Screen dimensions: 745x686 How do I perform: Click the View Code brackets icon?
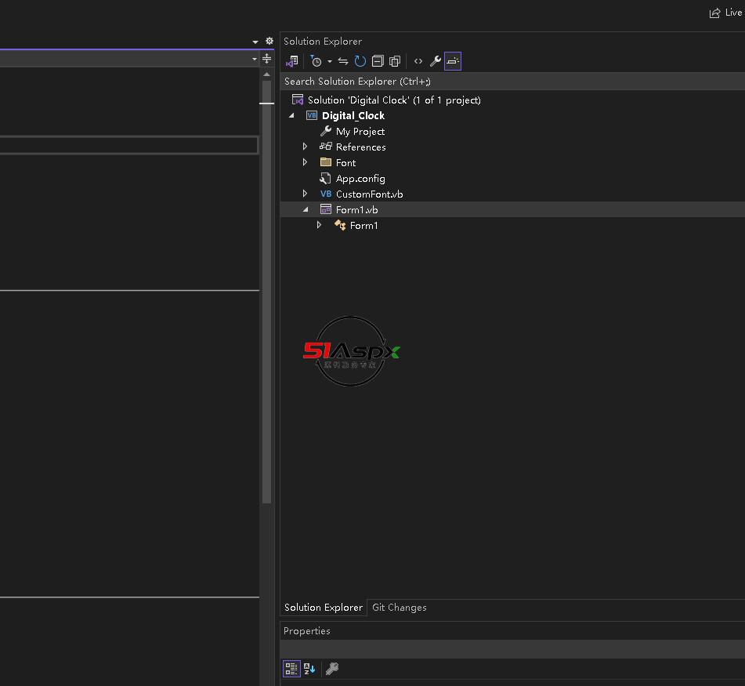[418, 61]
